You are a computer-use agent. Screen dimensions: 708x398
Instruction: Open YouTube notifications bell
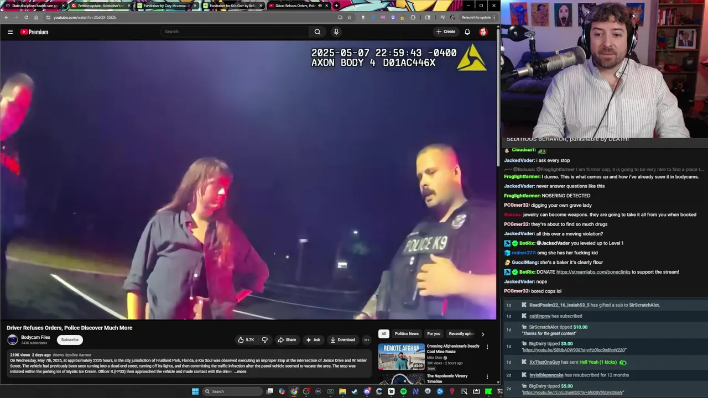(467, 32)
